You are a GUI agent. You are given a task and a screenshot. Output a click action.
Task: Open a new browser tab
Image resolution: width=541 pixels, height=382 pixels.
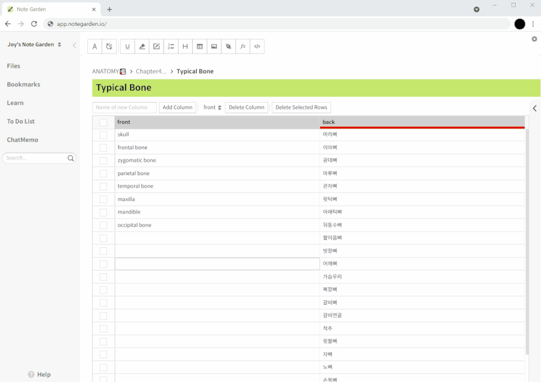click(109, 10)
